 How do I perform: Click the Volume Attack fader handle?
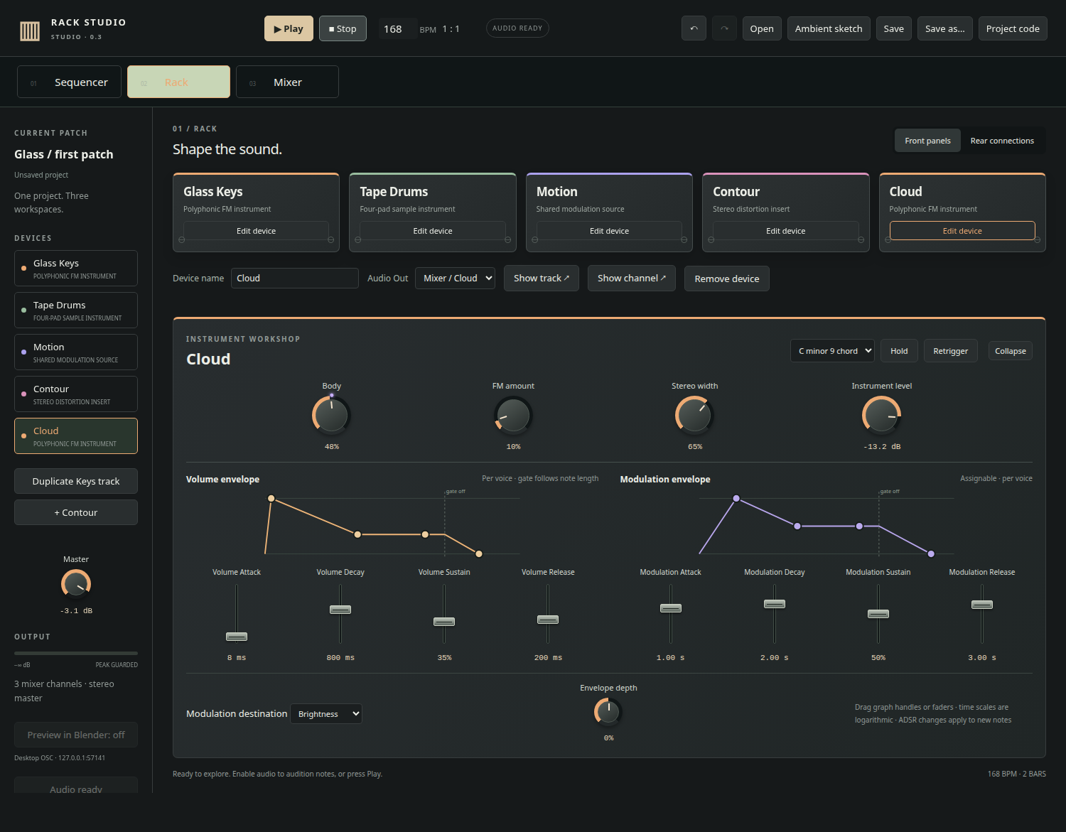pyautogui.click(x=237, y=637)
